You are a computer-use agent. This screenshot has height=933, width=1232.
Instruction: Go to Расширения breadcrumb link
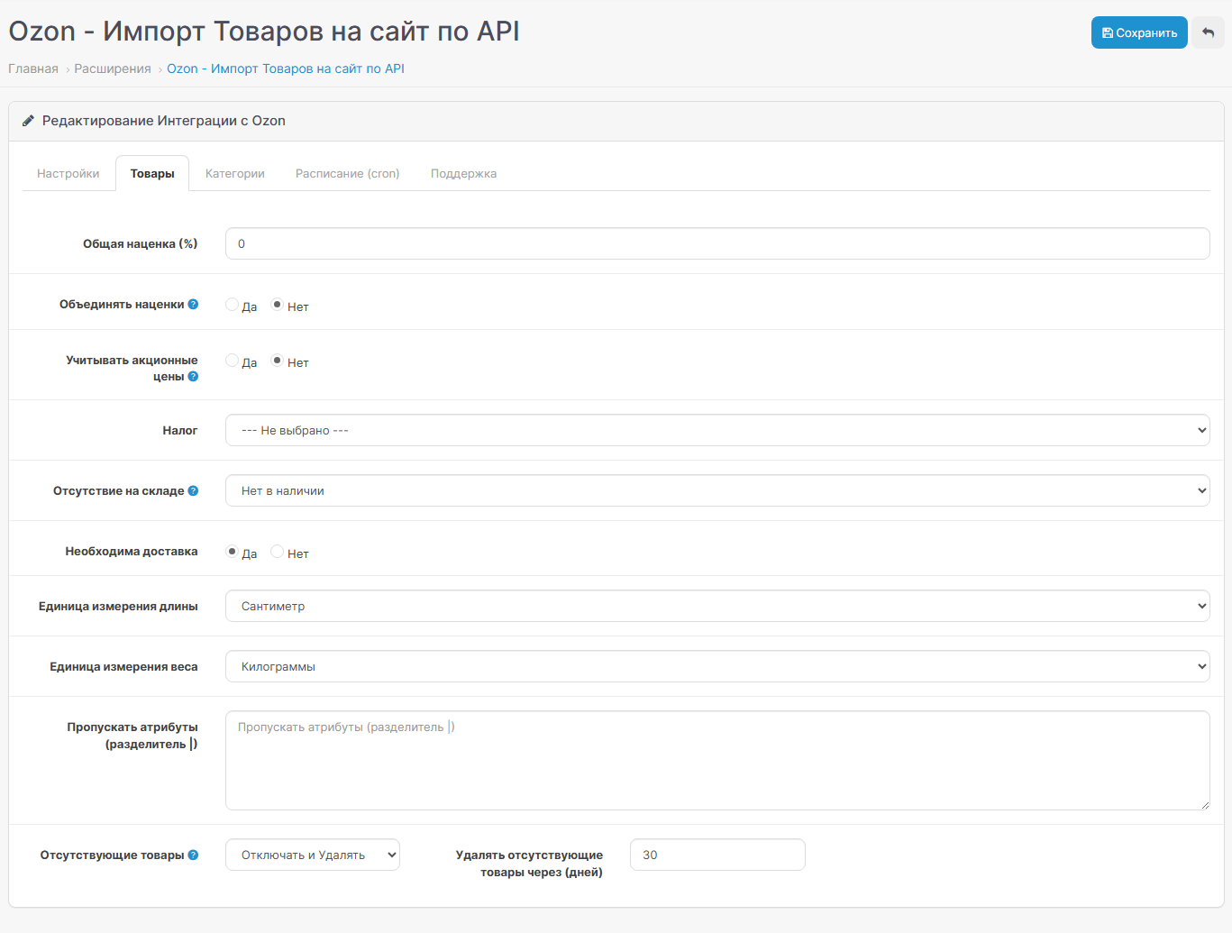pos(113,69)
